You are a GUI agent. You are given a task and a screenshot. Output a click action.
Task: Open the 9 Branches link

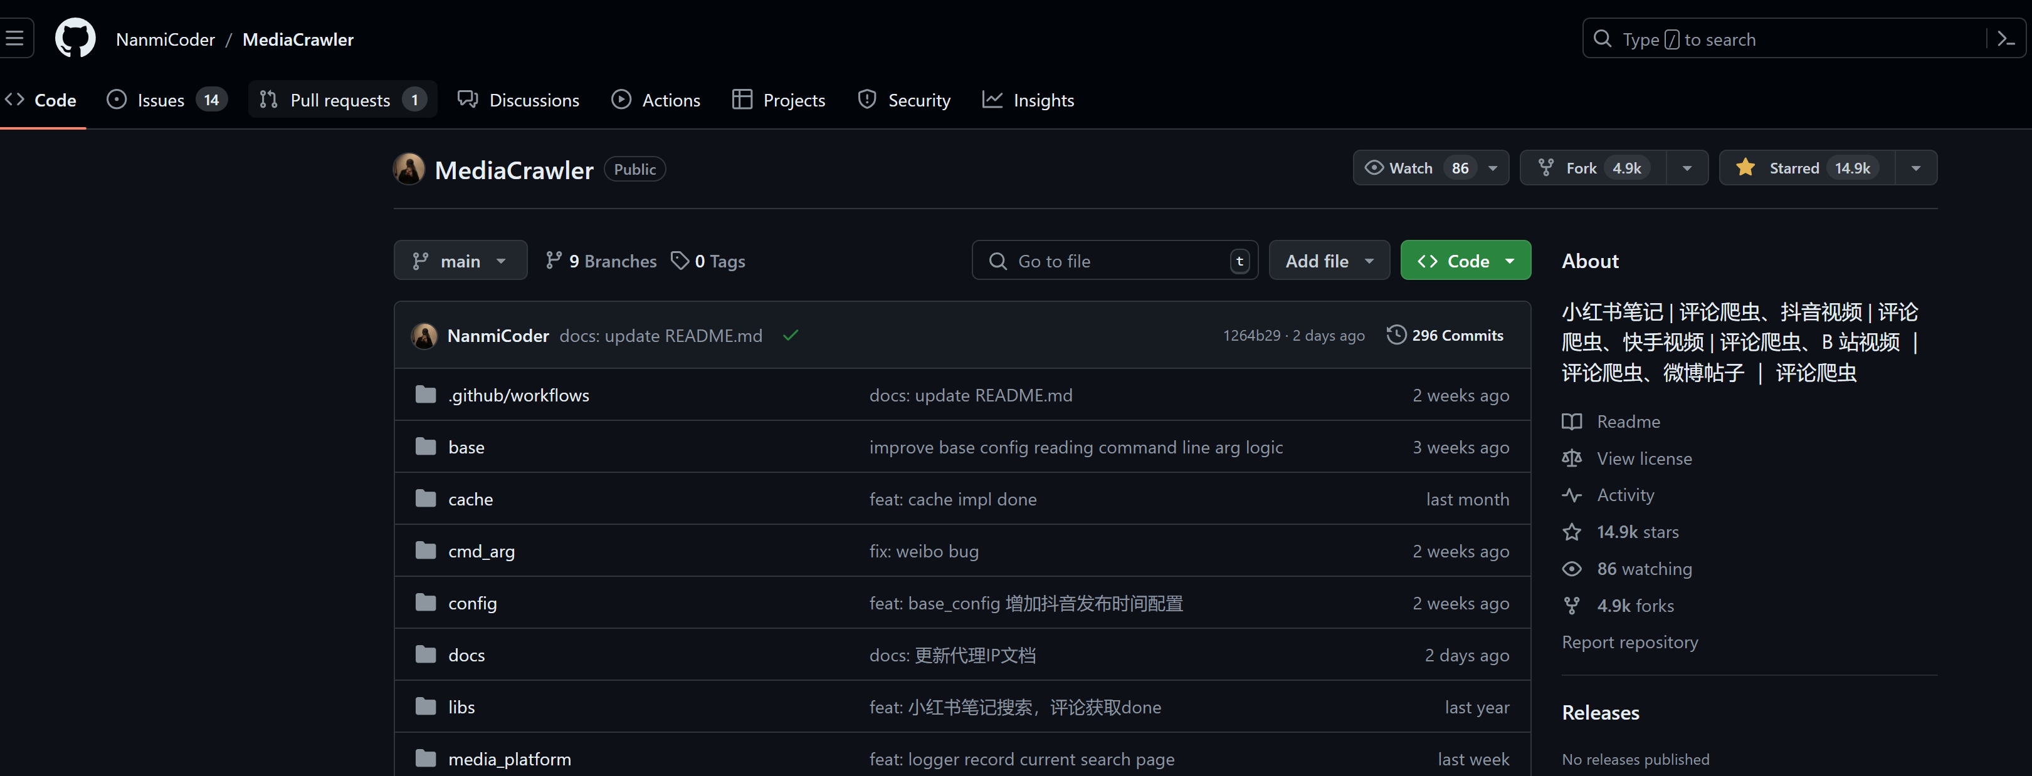click(601, 261)
